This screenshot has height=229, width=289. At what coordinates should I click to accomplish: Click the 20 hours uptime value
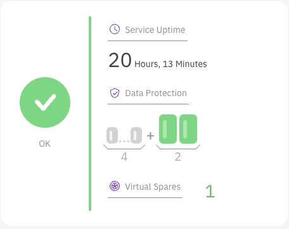click(x=120, y=60)
